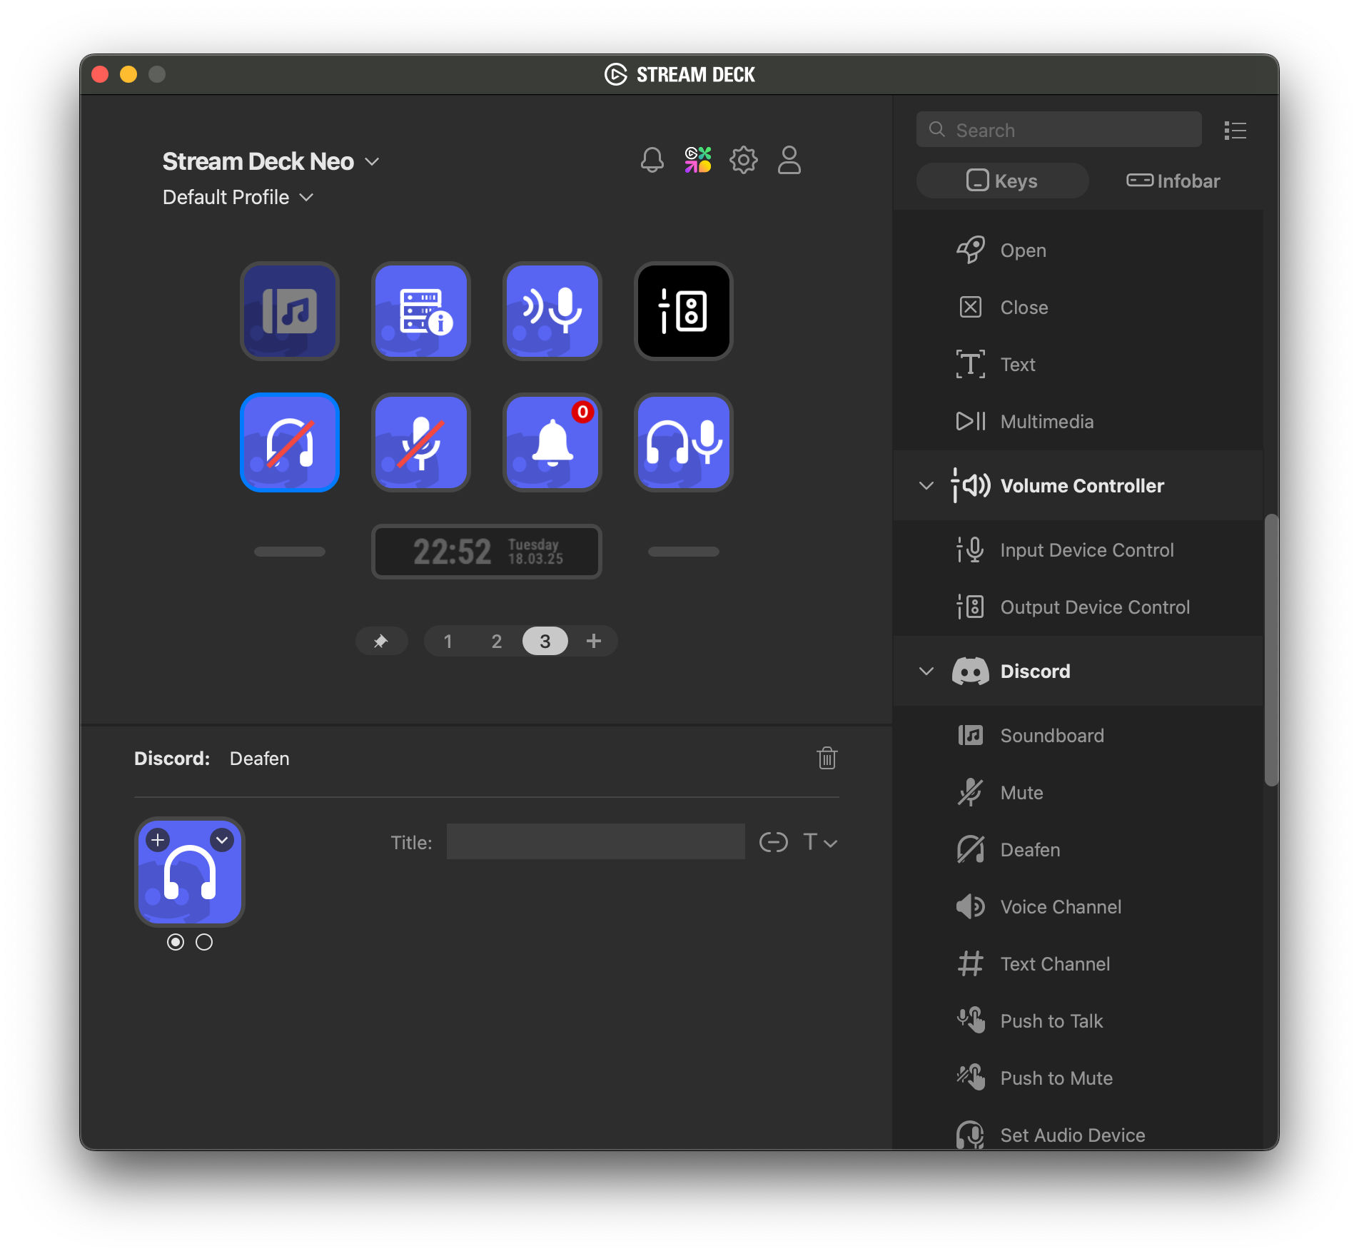Open Stream Deck settings gear
Screen dimensions: 1359x1256
[x=743, y=160]
